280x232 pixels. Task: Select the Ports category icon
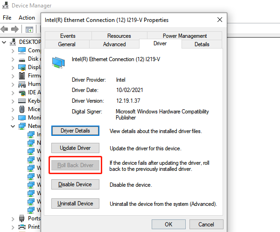point(21,218)
